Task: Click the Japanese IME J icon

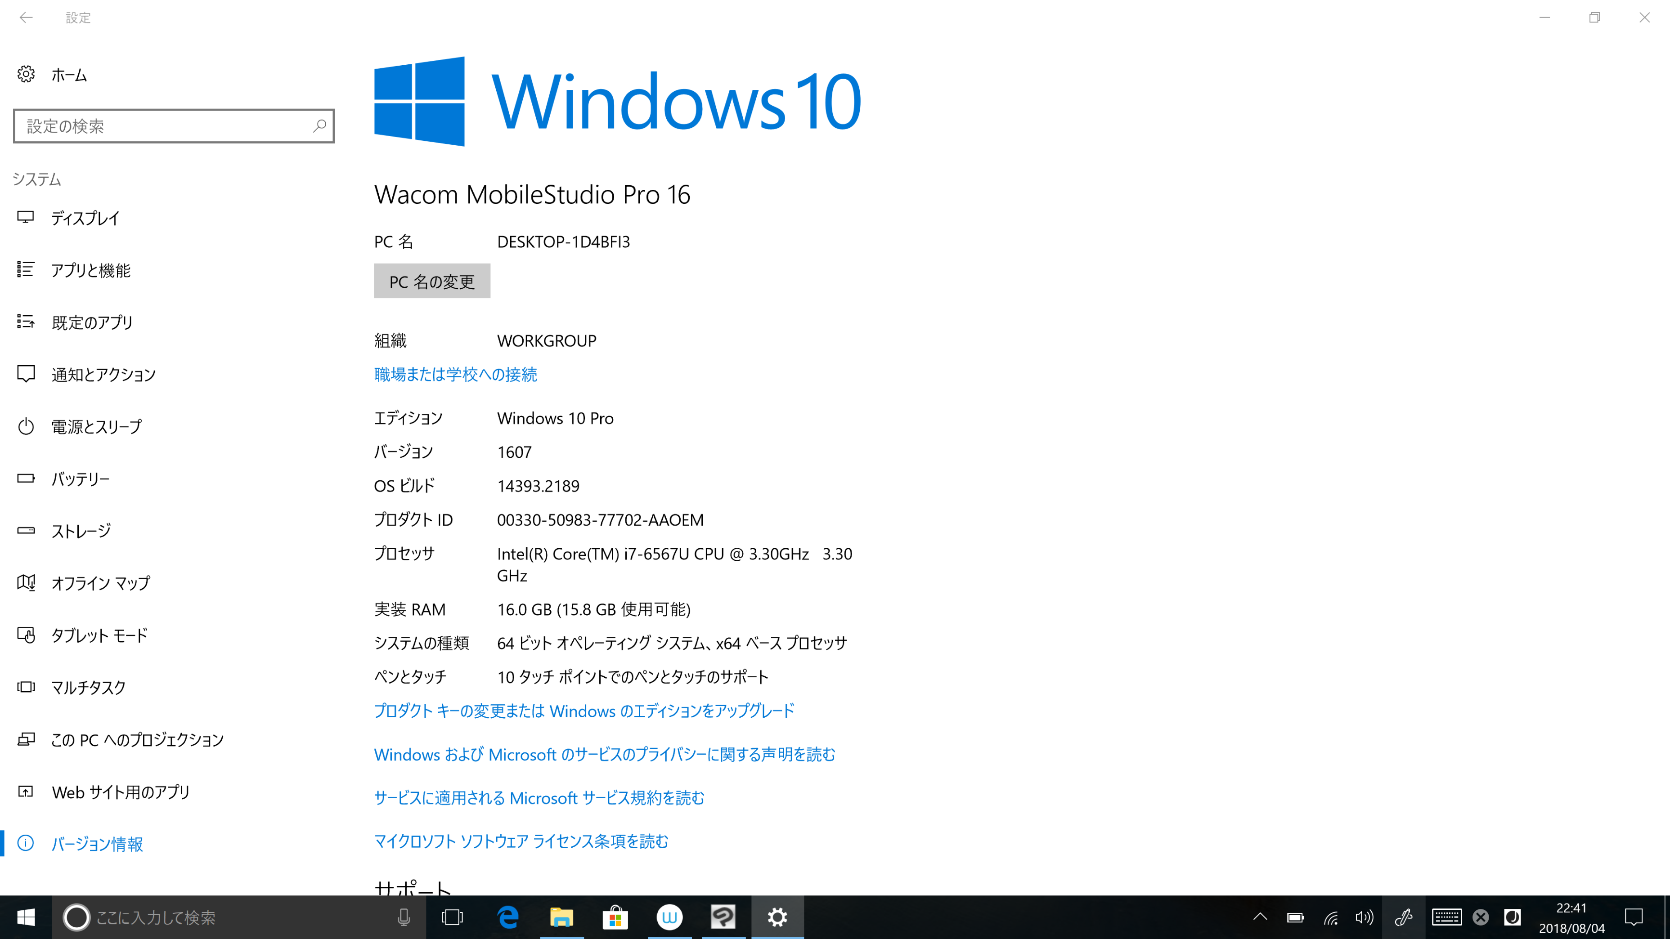Action: [1513, 917]
